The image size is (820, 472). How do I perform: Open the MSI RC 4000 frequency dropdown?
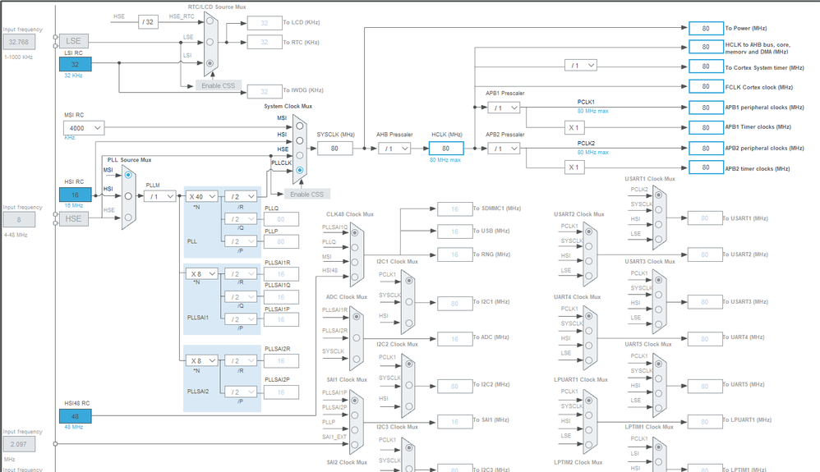point(84,127)
